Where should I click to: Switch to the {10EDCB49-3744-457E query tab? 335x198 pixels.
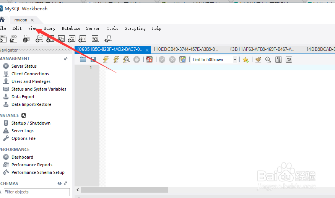(185, 49)
